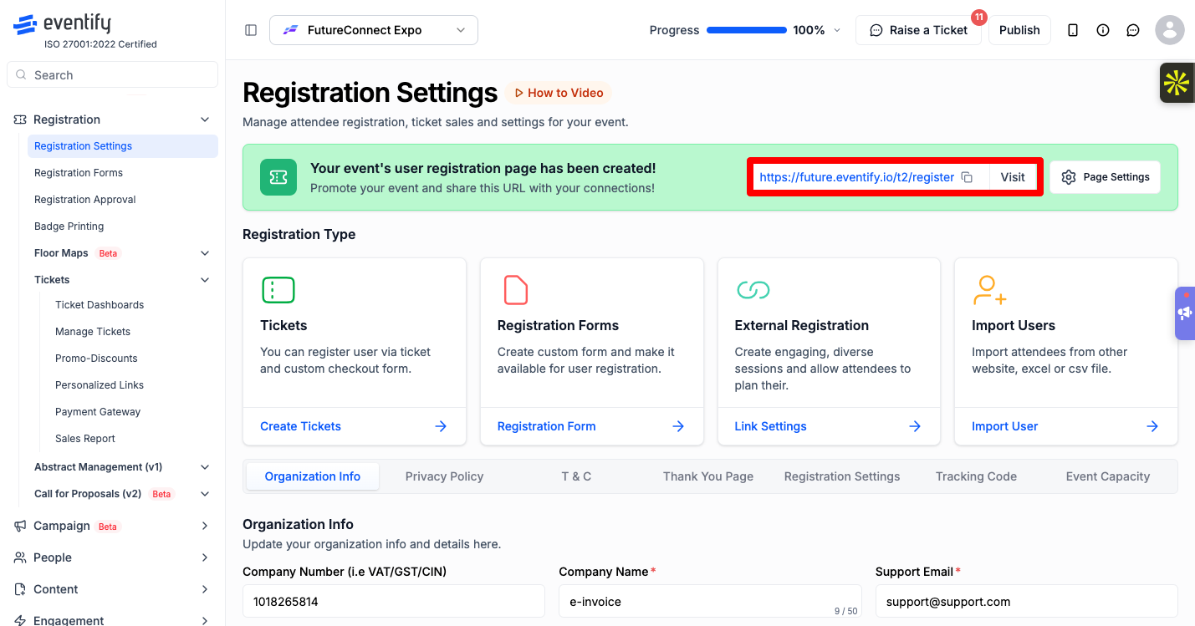Open the chat bubble icon in header

pyautogui.click(x=1133, y=30)
